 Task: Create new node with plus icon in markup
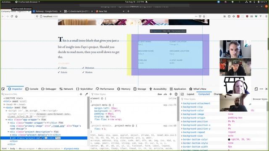click(81, 94)
